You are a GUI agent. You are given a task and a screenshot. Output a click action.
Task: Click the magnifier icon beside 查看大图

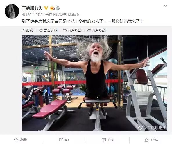[x=41, y=31]
